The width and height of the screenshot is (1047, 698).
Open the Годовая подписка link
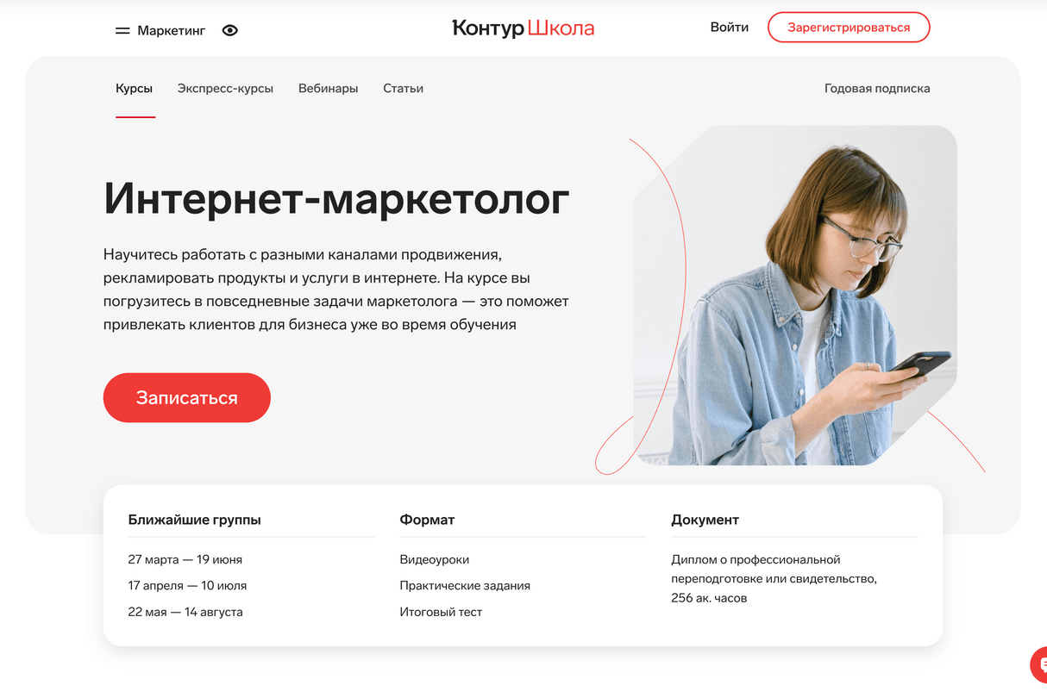[877, 89]
